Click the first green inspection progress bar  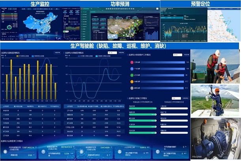pos(143,108)
